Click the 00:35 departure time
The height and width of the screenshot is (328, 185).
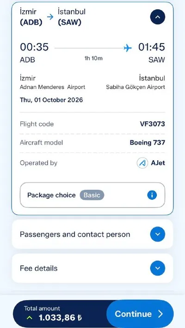(x=34, y=47)
